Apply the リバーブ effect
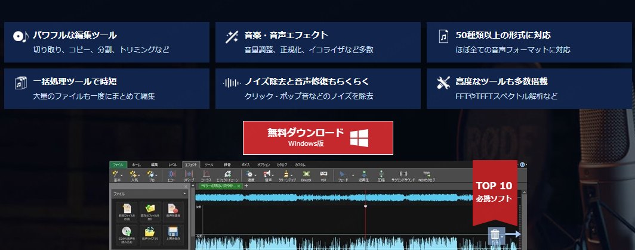 click(189, 175)
